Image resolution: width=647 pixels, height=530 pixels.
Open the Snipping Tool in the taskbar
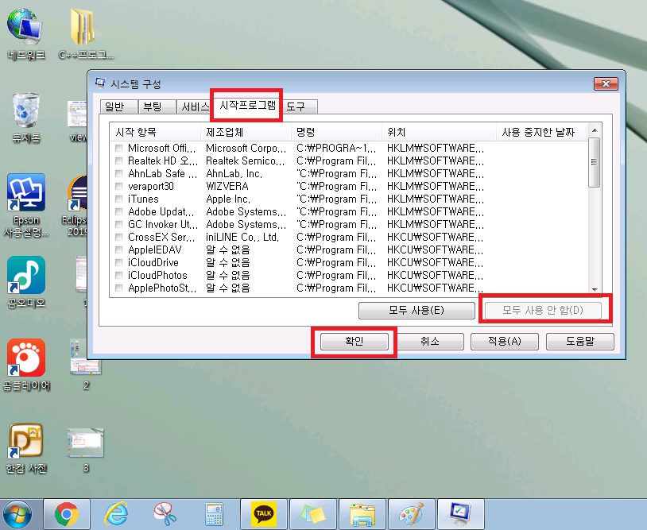[x=165, y=514]
